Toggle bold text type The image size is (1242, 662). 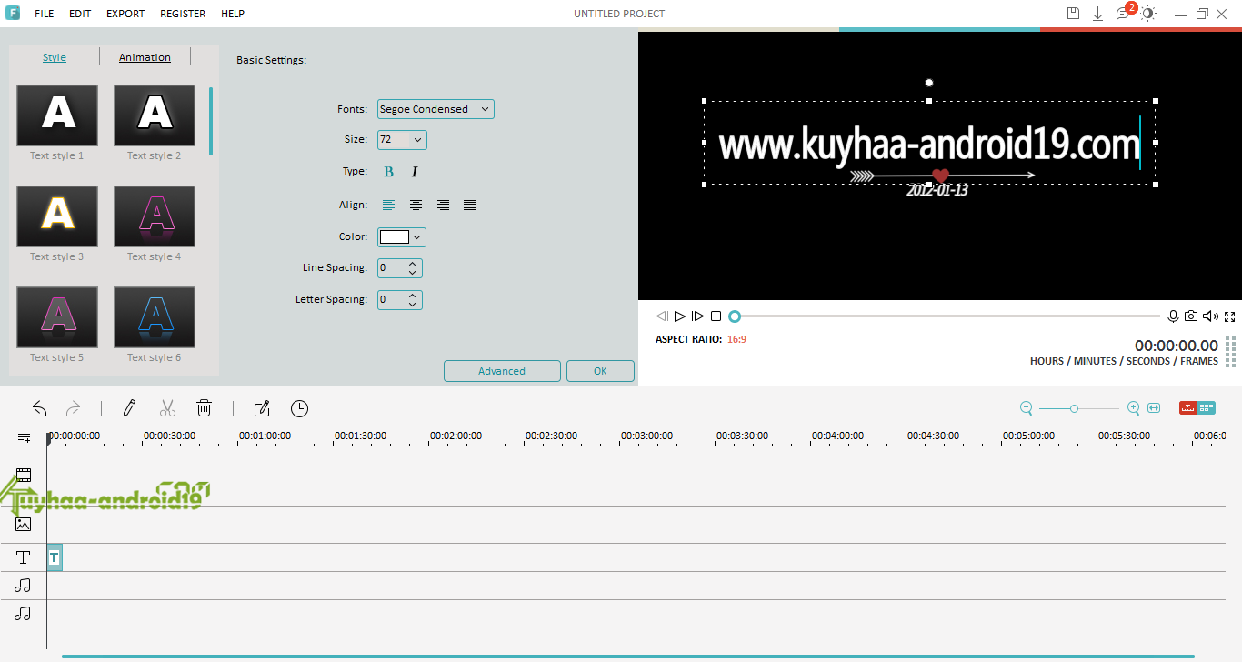pos(389,172)
